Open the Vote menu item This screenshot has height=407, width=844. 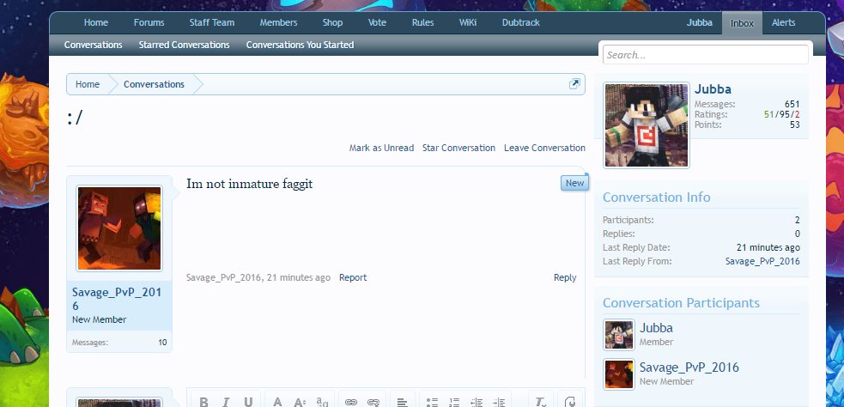point(377,22)
